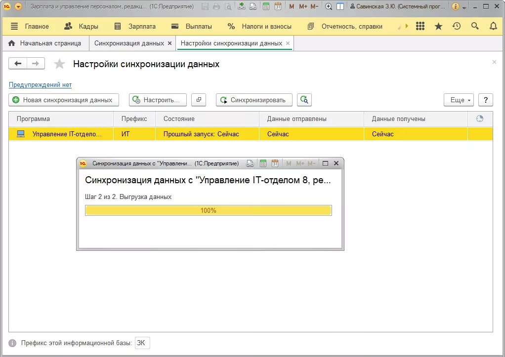
Task: Click Новая синхронизация данных button
Action: click(64, 100)
